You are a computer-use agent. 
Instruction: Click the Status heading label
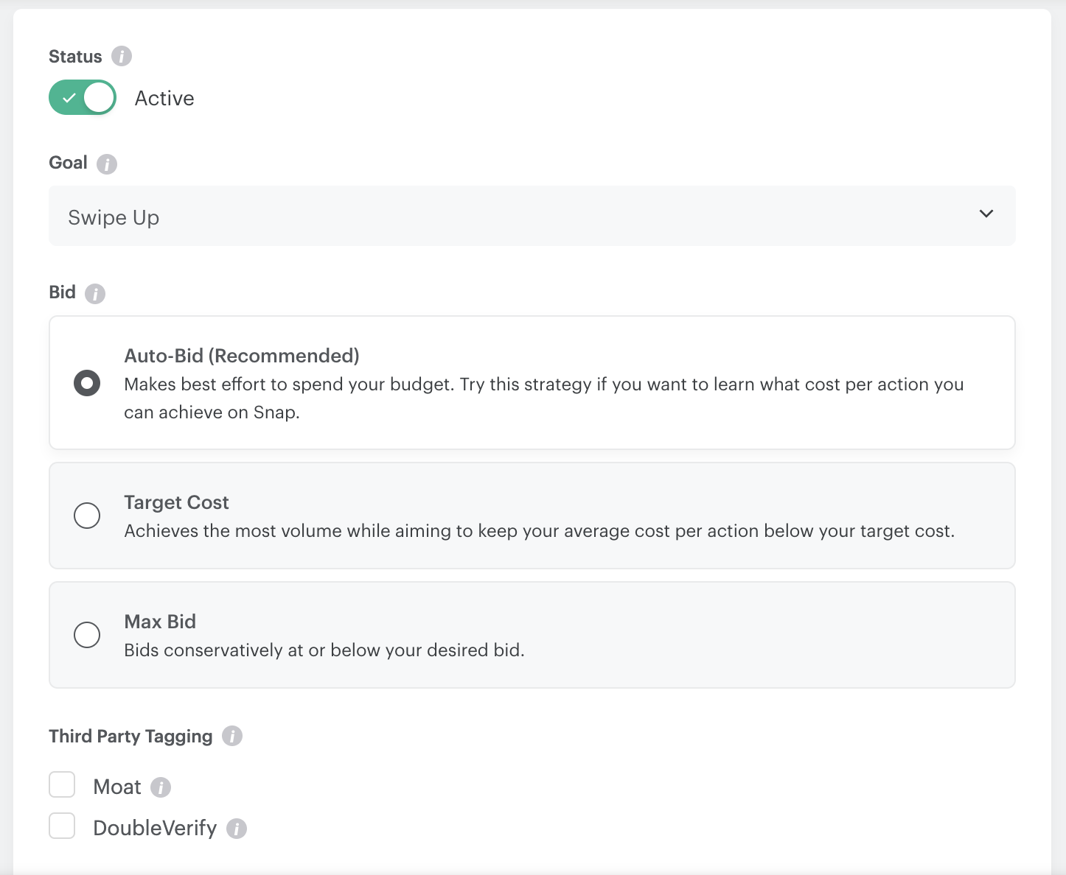point(75,57)
